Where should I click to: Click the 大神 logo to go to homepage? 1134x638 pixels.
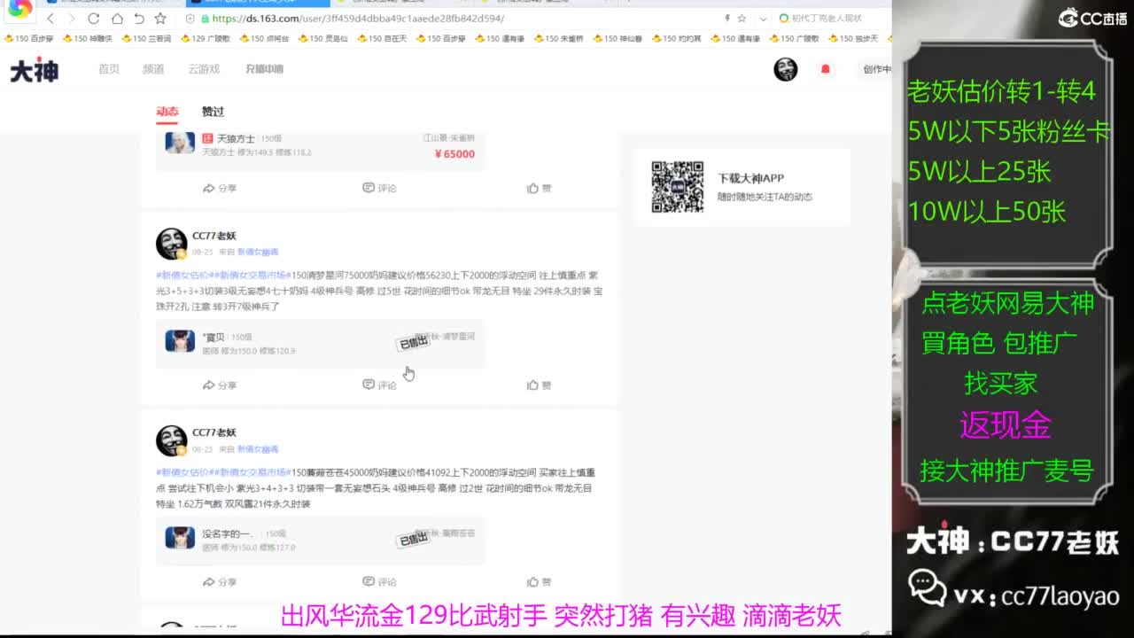(35, 68)
